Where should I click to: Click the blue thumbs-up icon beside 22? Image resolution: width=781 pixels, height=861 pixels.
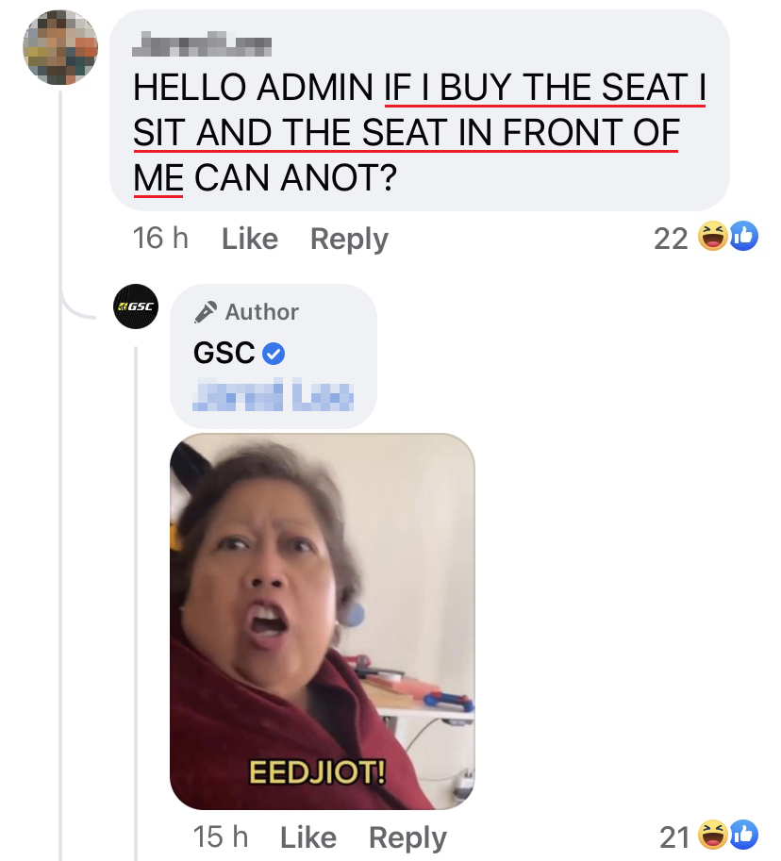coord(742,239)
